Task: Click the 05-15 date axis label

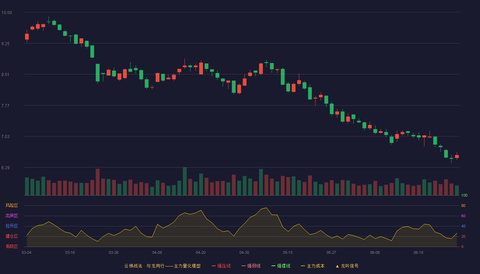Action: coord(288,252)
